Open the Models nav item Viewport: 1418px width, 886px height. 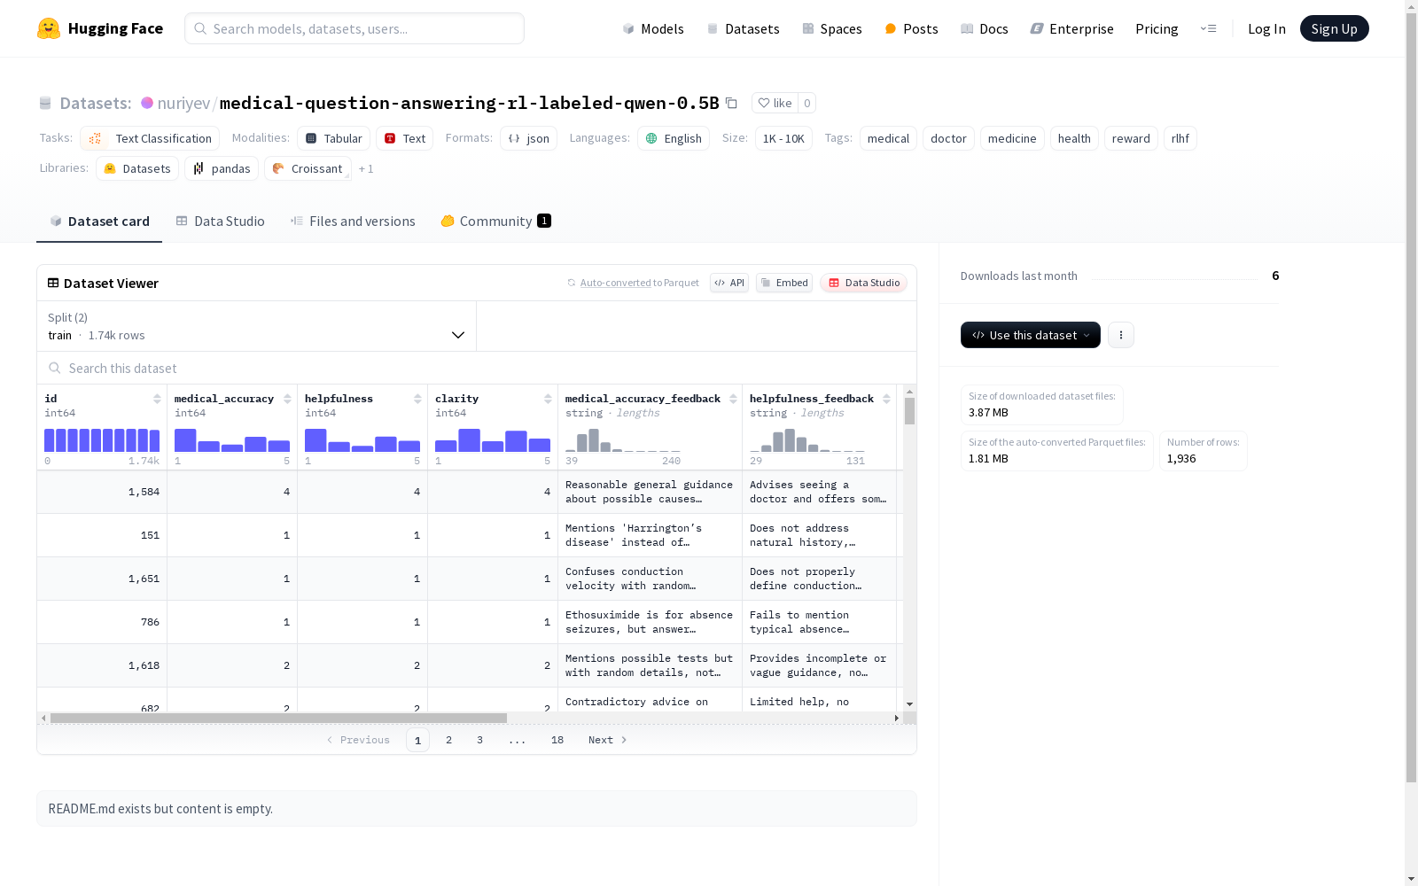pos(653,28)
